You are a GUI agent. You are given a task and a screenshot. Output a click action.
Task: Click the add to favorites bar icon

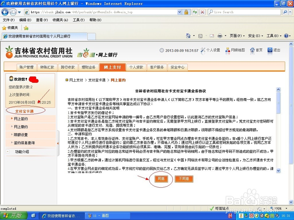pos(26,28)
